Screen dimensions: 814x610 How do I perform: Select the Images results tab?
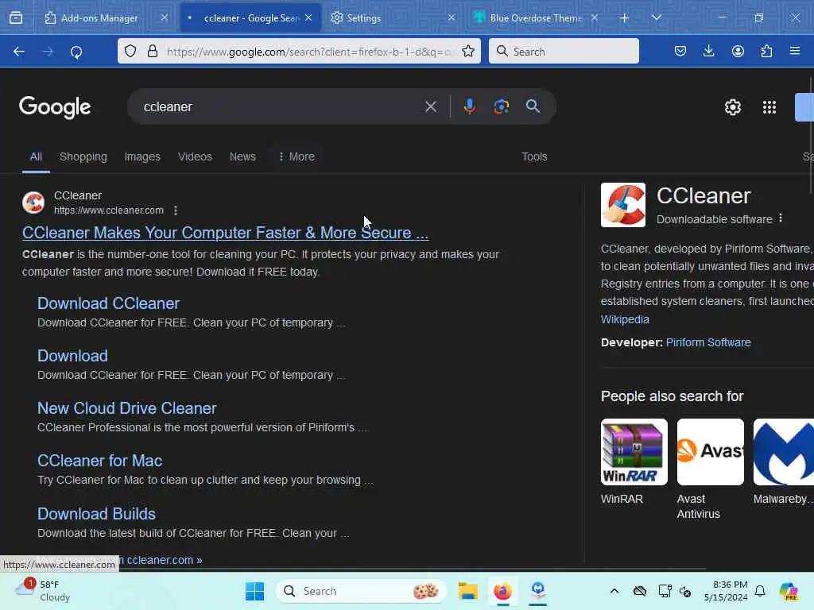tap(142, 156)
